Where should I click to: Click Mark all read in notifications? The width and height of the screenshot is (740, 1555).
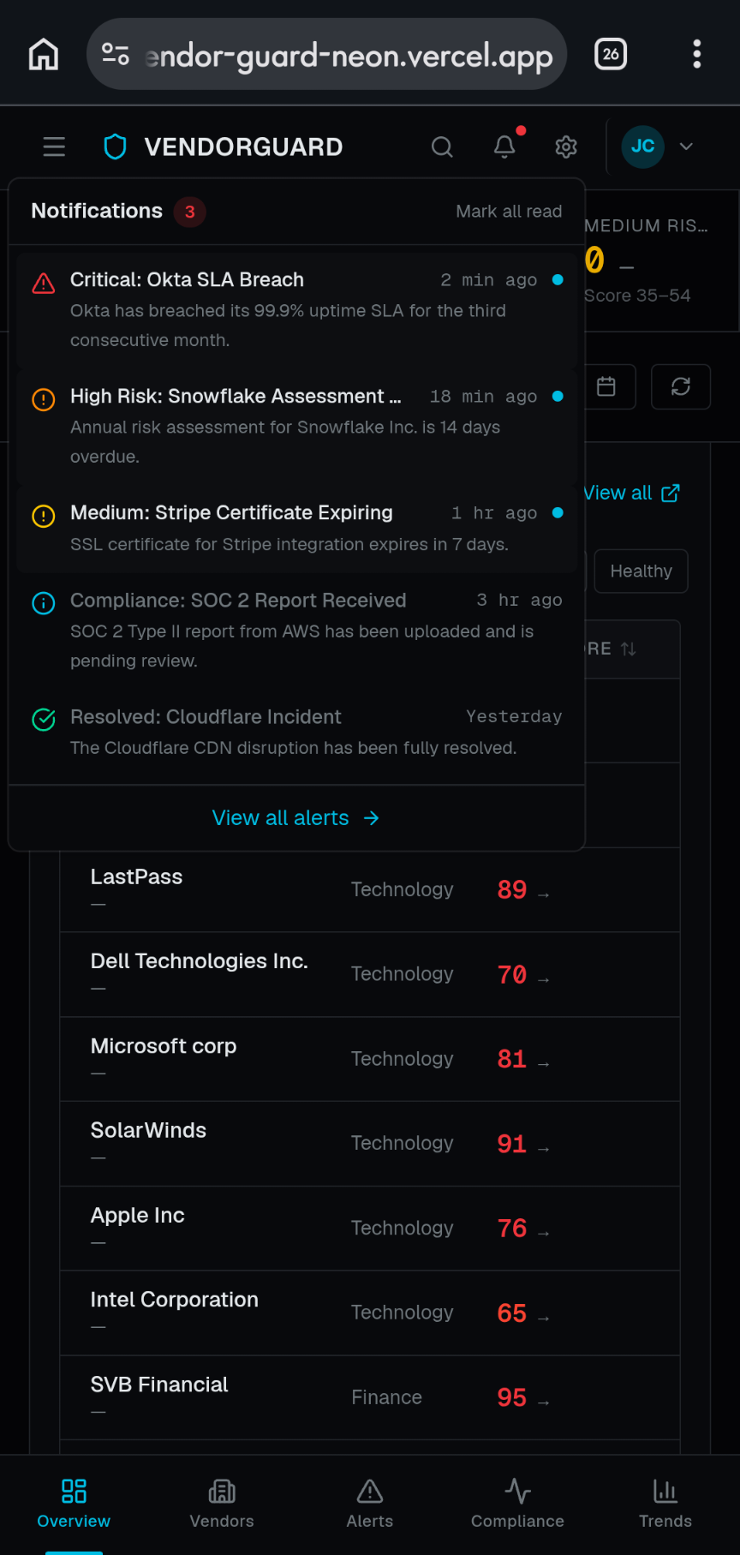(509, 212)
